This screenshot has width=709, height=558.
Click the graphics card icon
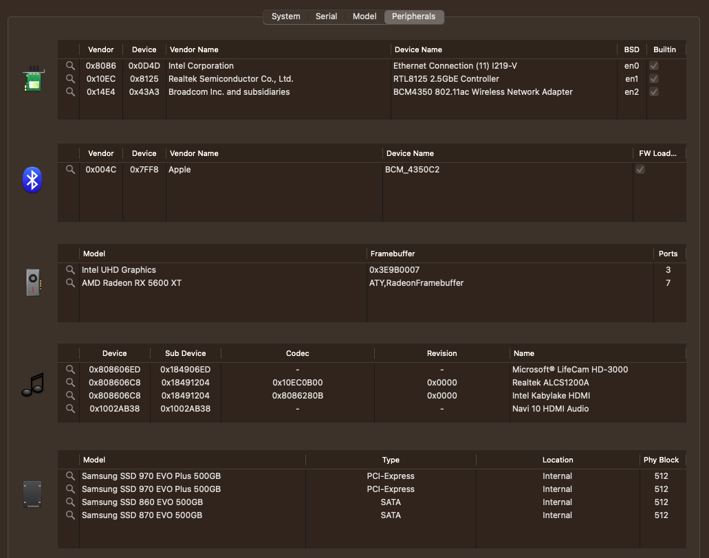33,282
